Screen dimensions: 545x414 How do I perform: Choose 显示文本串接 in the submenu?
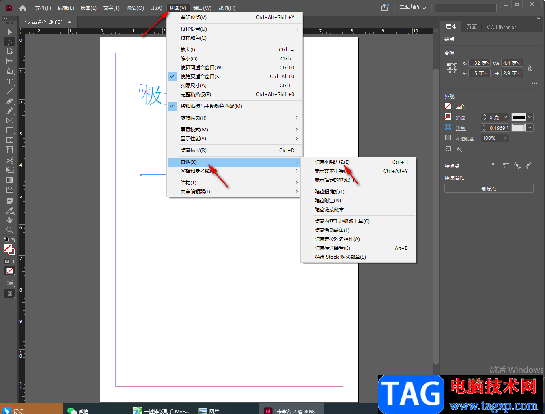coord(358,171)
